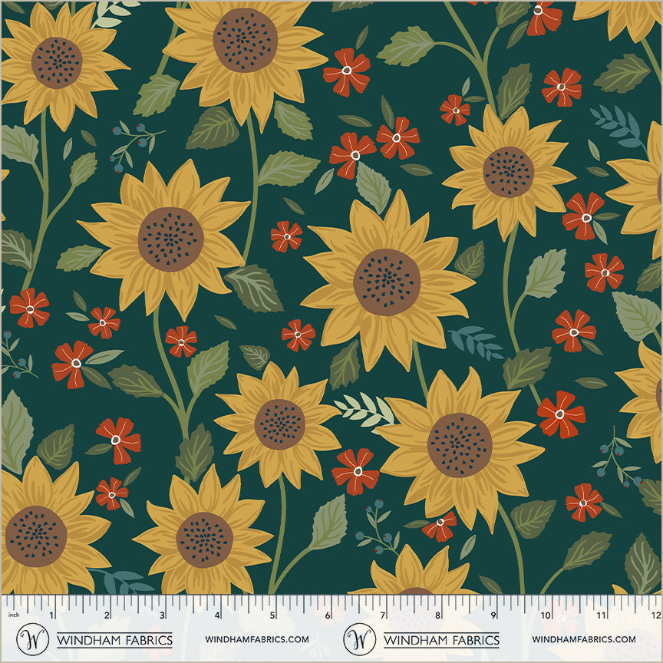Click the number 12 on the ruler
The width and height of the screenshot is (663, 663).
[655, 615]
